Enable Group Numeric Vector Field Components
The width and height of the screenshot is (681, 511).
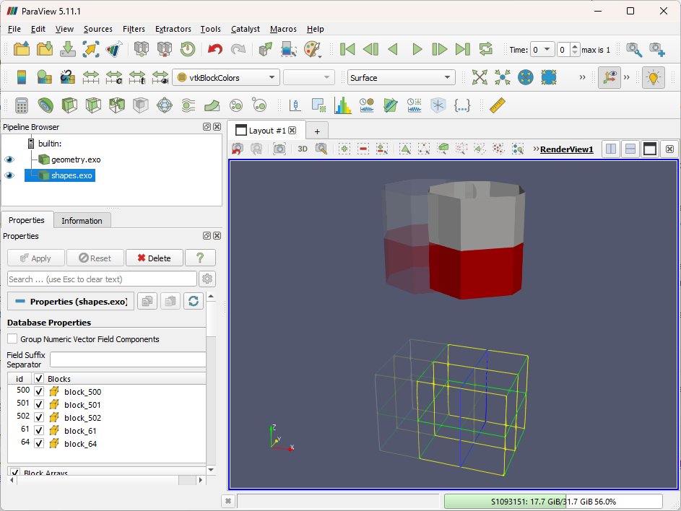[x=12, y=339]
